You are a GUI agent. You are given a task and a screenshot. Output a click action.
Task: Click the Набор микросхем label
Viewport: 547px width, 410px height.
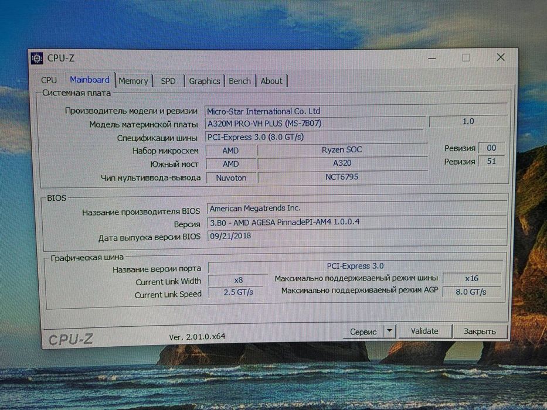[x=165, y=151]
